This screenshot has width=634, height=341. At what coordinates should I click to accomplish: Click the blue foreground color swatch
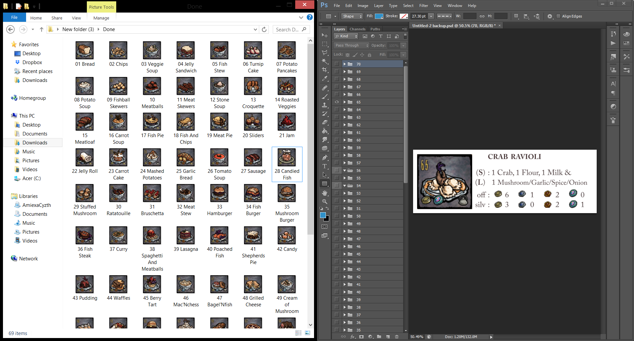(323, 215)
